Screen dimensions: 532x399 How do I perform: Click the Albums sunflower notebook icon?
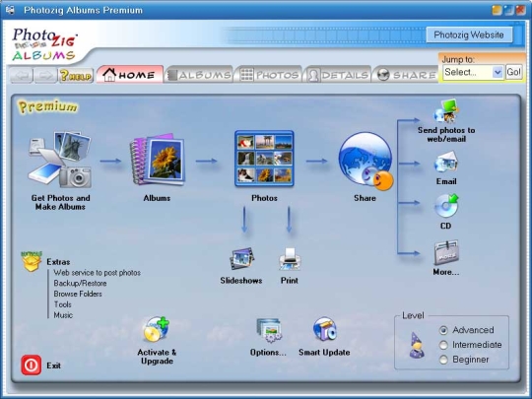coord(157,160)
